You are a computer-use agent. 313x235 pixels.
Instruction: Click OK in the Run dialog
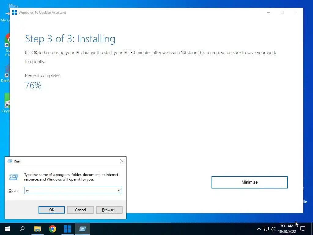51,210
